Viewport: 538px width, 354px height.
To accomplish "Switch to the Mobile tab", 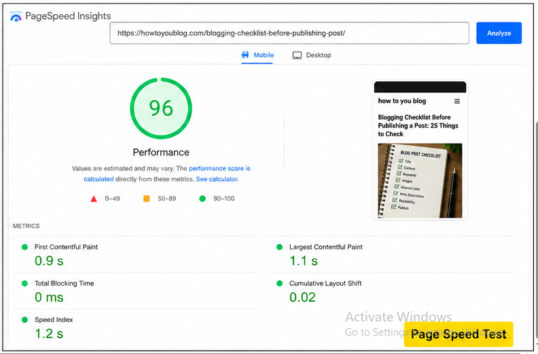I will (x=257, y=55).
